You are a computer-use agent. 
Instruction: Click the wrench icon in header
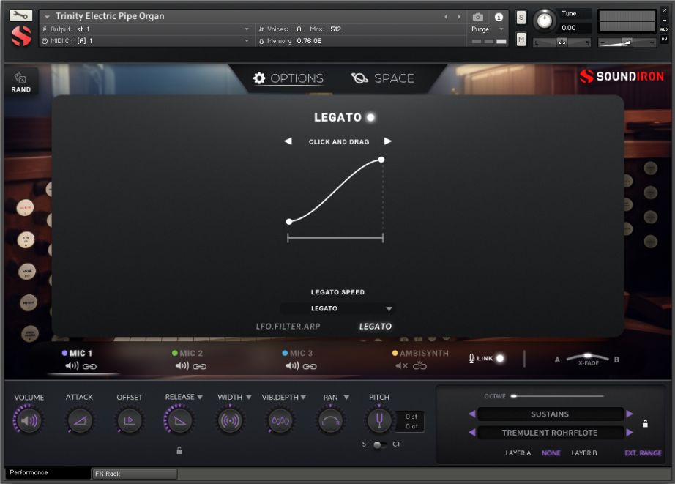[21, 15]
